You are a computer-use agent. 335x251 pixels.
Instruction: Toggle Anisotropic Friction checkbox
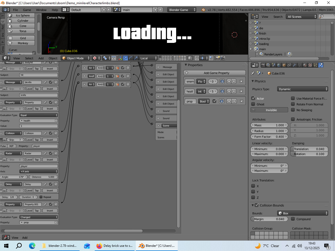tap(293, 119)
